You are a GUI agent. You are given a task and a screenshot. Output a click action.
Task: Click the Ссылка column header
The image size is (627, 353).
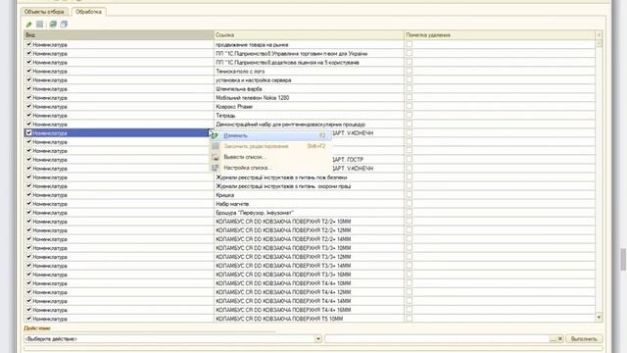click(309, 35)
